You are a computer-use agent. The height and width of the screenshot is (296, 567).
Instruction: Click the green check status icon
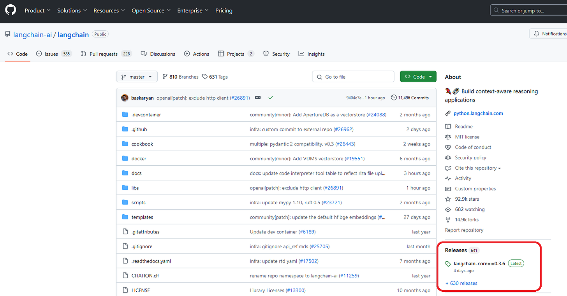tap(271, 98)
